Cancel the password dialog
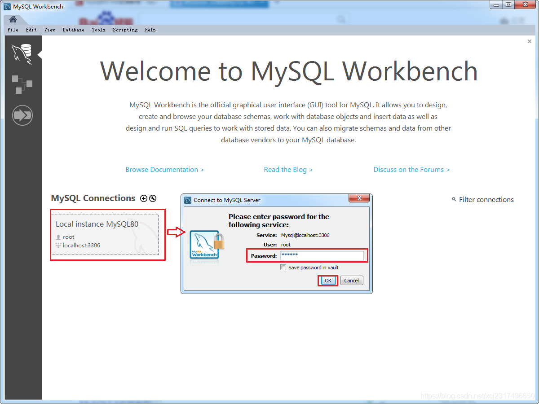Image resolution: width=539 pixels, height=404 pixels. click(x=351, y=281)
